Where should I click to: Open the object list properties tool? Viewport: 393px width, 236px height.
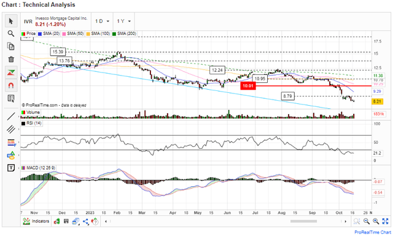11,98
